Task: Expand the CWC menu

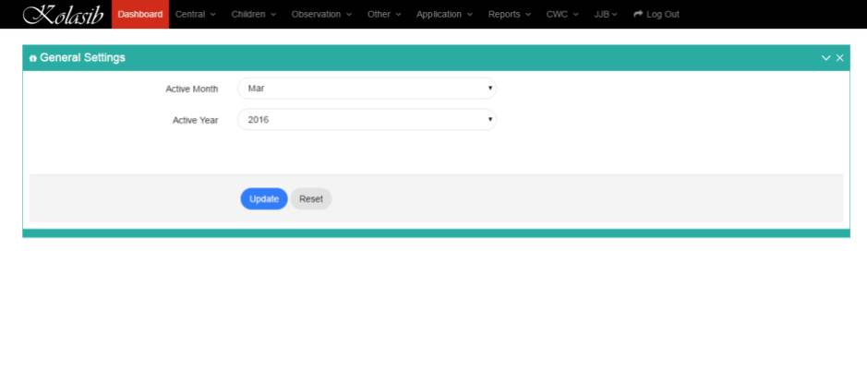Action: [x=562, y=15]
